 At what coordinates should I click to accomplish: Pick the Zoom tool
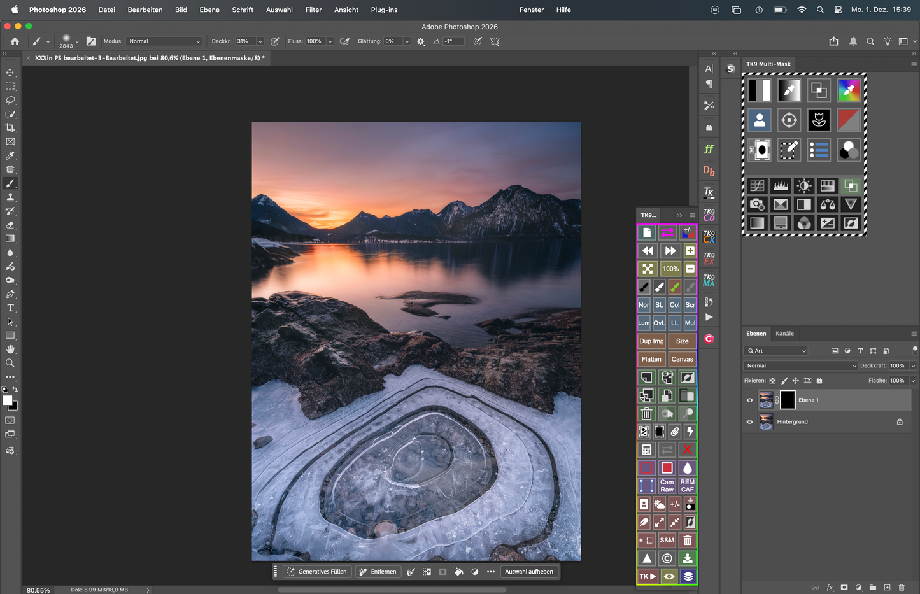[10, 363]
